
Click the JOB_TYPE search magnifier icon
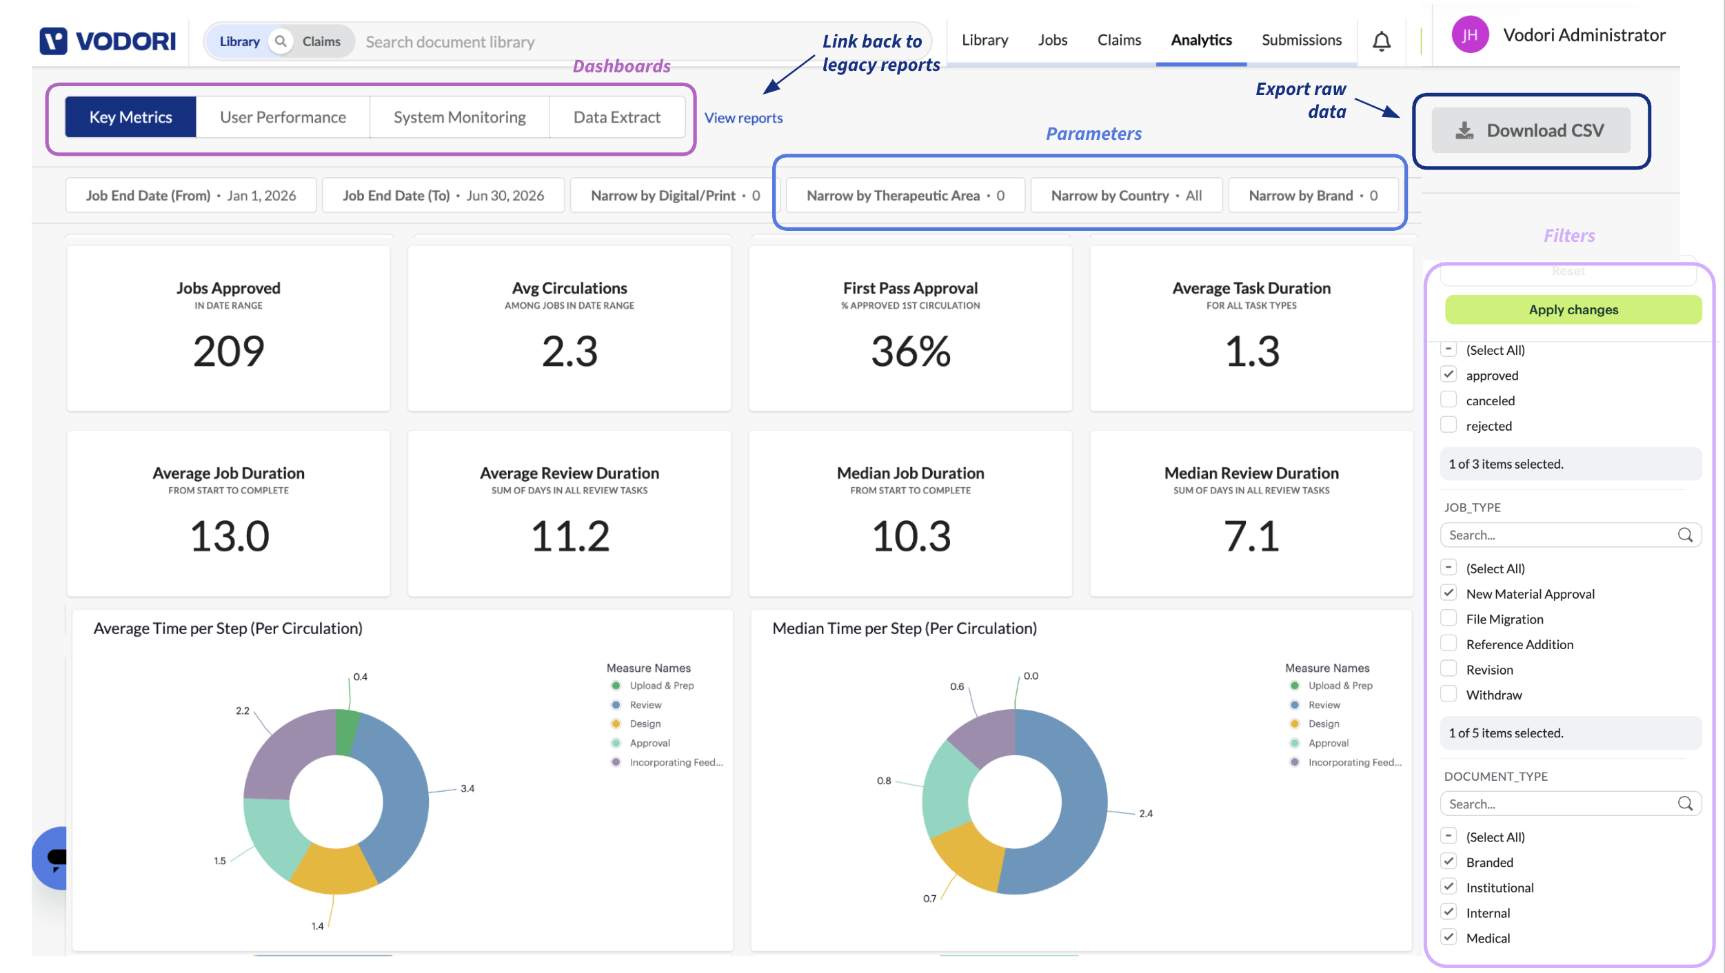1684,535
